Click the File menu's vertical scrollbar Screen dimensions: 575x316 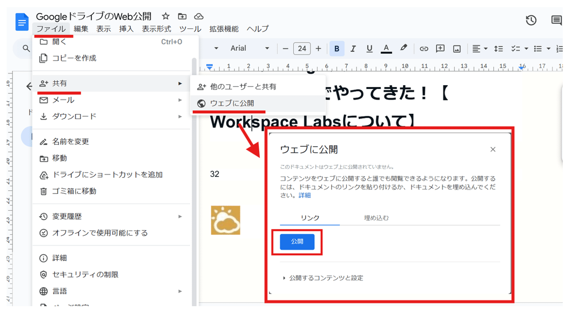[x=194, y=182]
